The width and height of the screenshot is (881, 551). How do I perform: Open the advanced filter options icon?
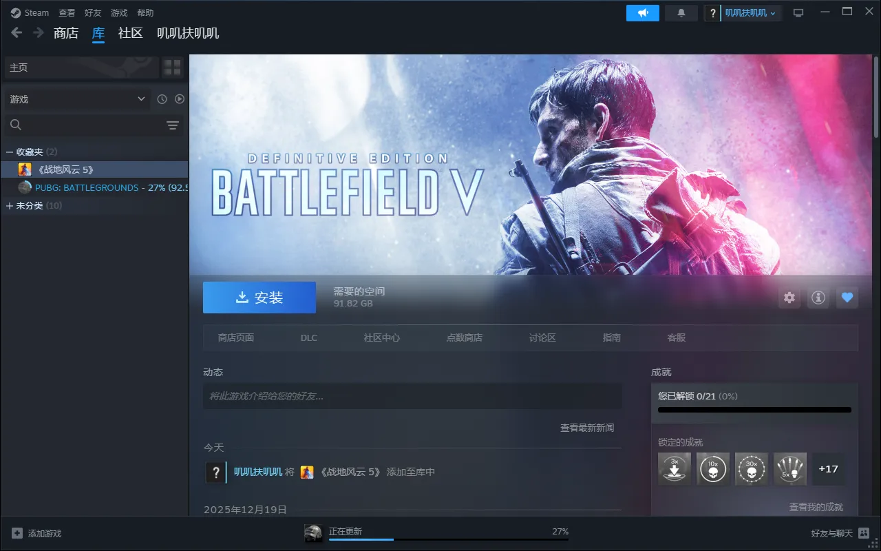pos(173,125)
